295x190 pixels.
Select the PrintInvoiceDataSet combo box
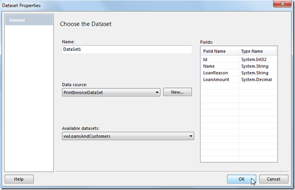tap(111, 92)
